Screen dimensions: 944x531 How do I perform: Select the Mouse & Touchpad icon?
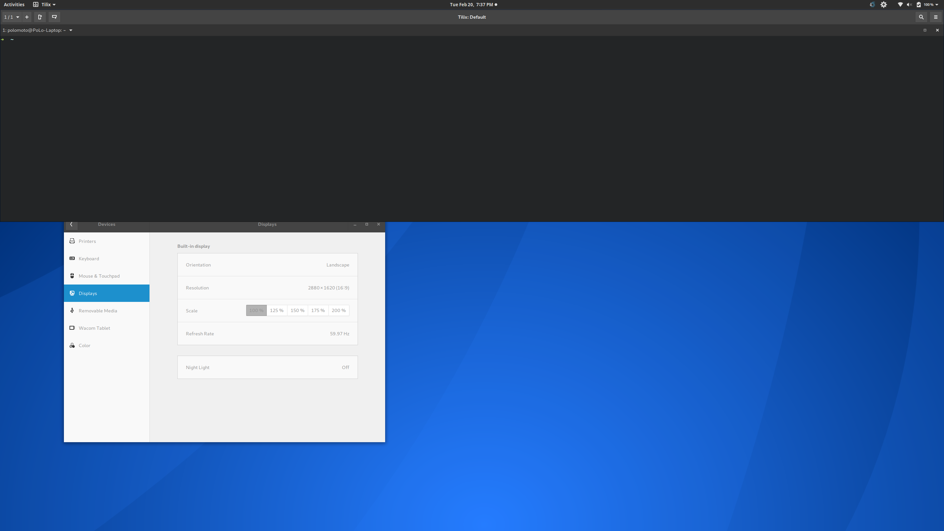pyautogui.click(x=72, y=276)
